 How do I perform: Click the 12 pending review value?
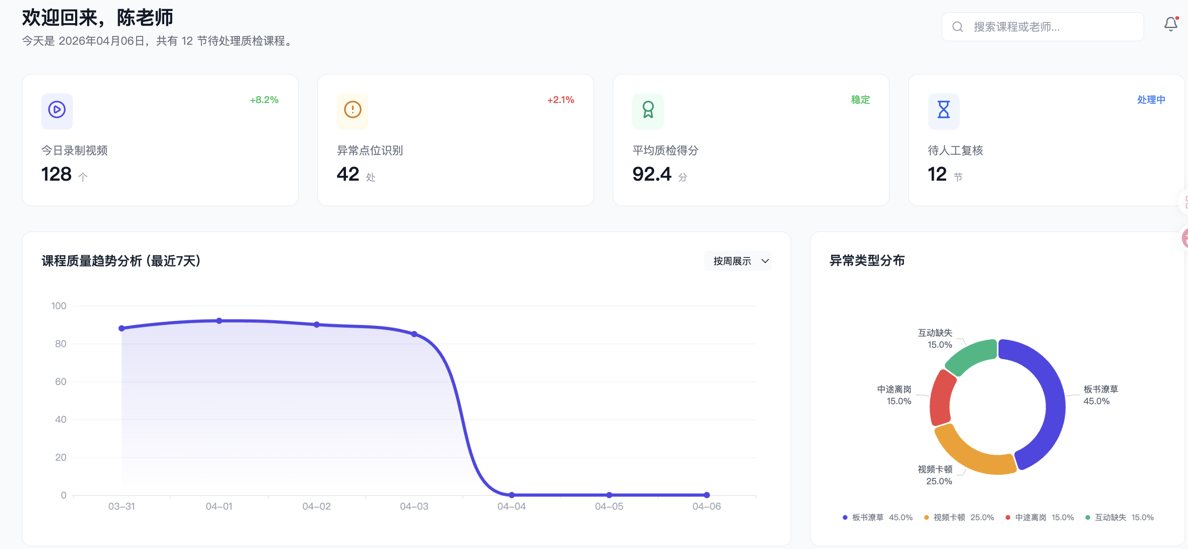coord(937,174)
